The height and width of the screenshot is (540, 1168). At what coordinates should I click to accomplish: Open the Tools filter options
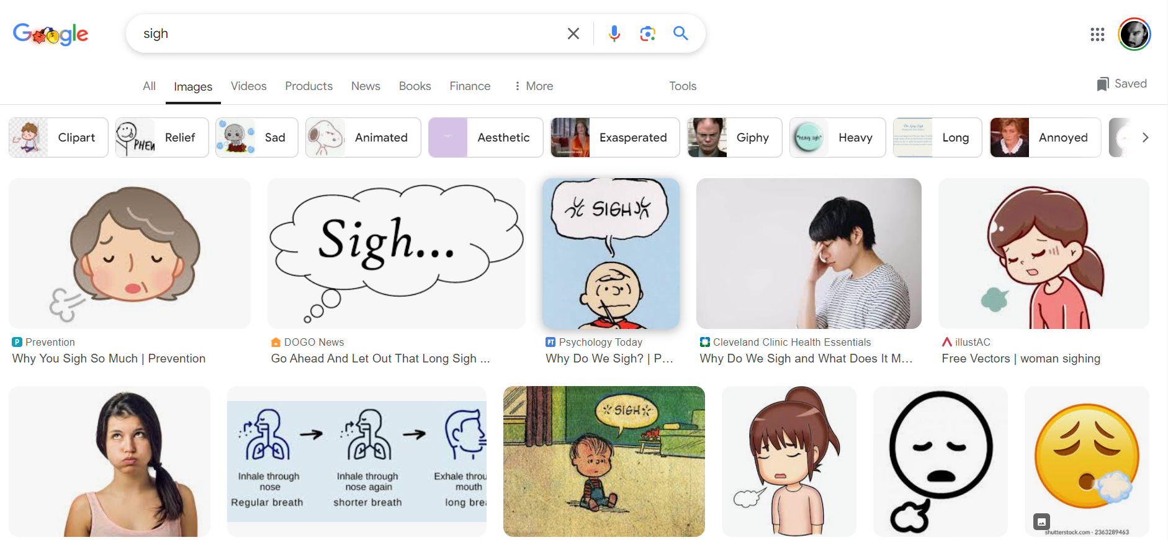pyautogui.click(x=682, y=86)
